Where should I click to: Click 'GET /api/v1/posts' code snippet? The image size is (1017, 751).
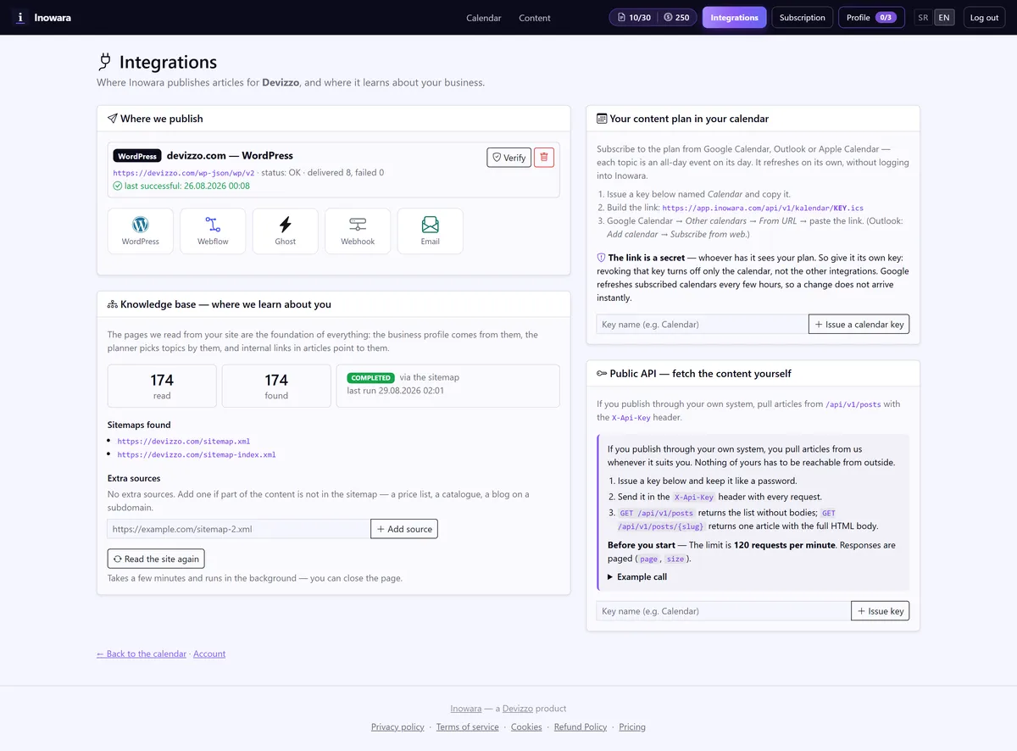(657, 513)
